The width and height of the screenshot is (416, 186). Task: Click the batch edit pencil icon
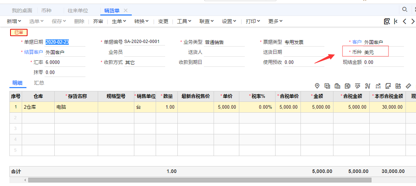[x=358, y=86]
